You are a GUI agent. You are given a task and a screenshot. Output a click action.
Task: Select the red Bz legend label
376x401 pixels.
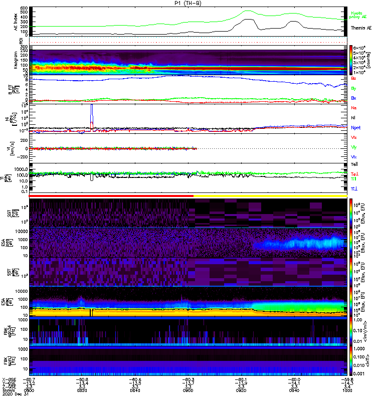353,79
